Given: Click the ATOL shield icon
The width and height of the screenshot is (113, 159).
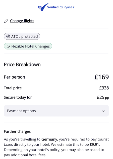Looking at the screenshot, I should [x=8, y=36].
